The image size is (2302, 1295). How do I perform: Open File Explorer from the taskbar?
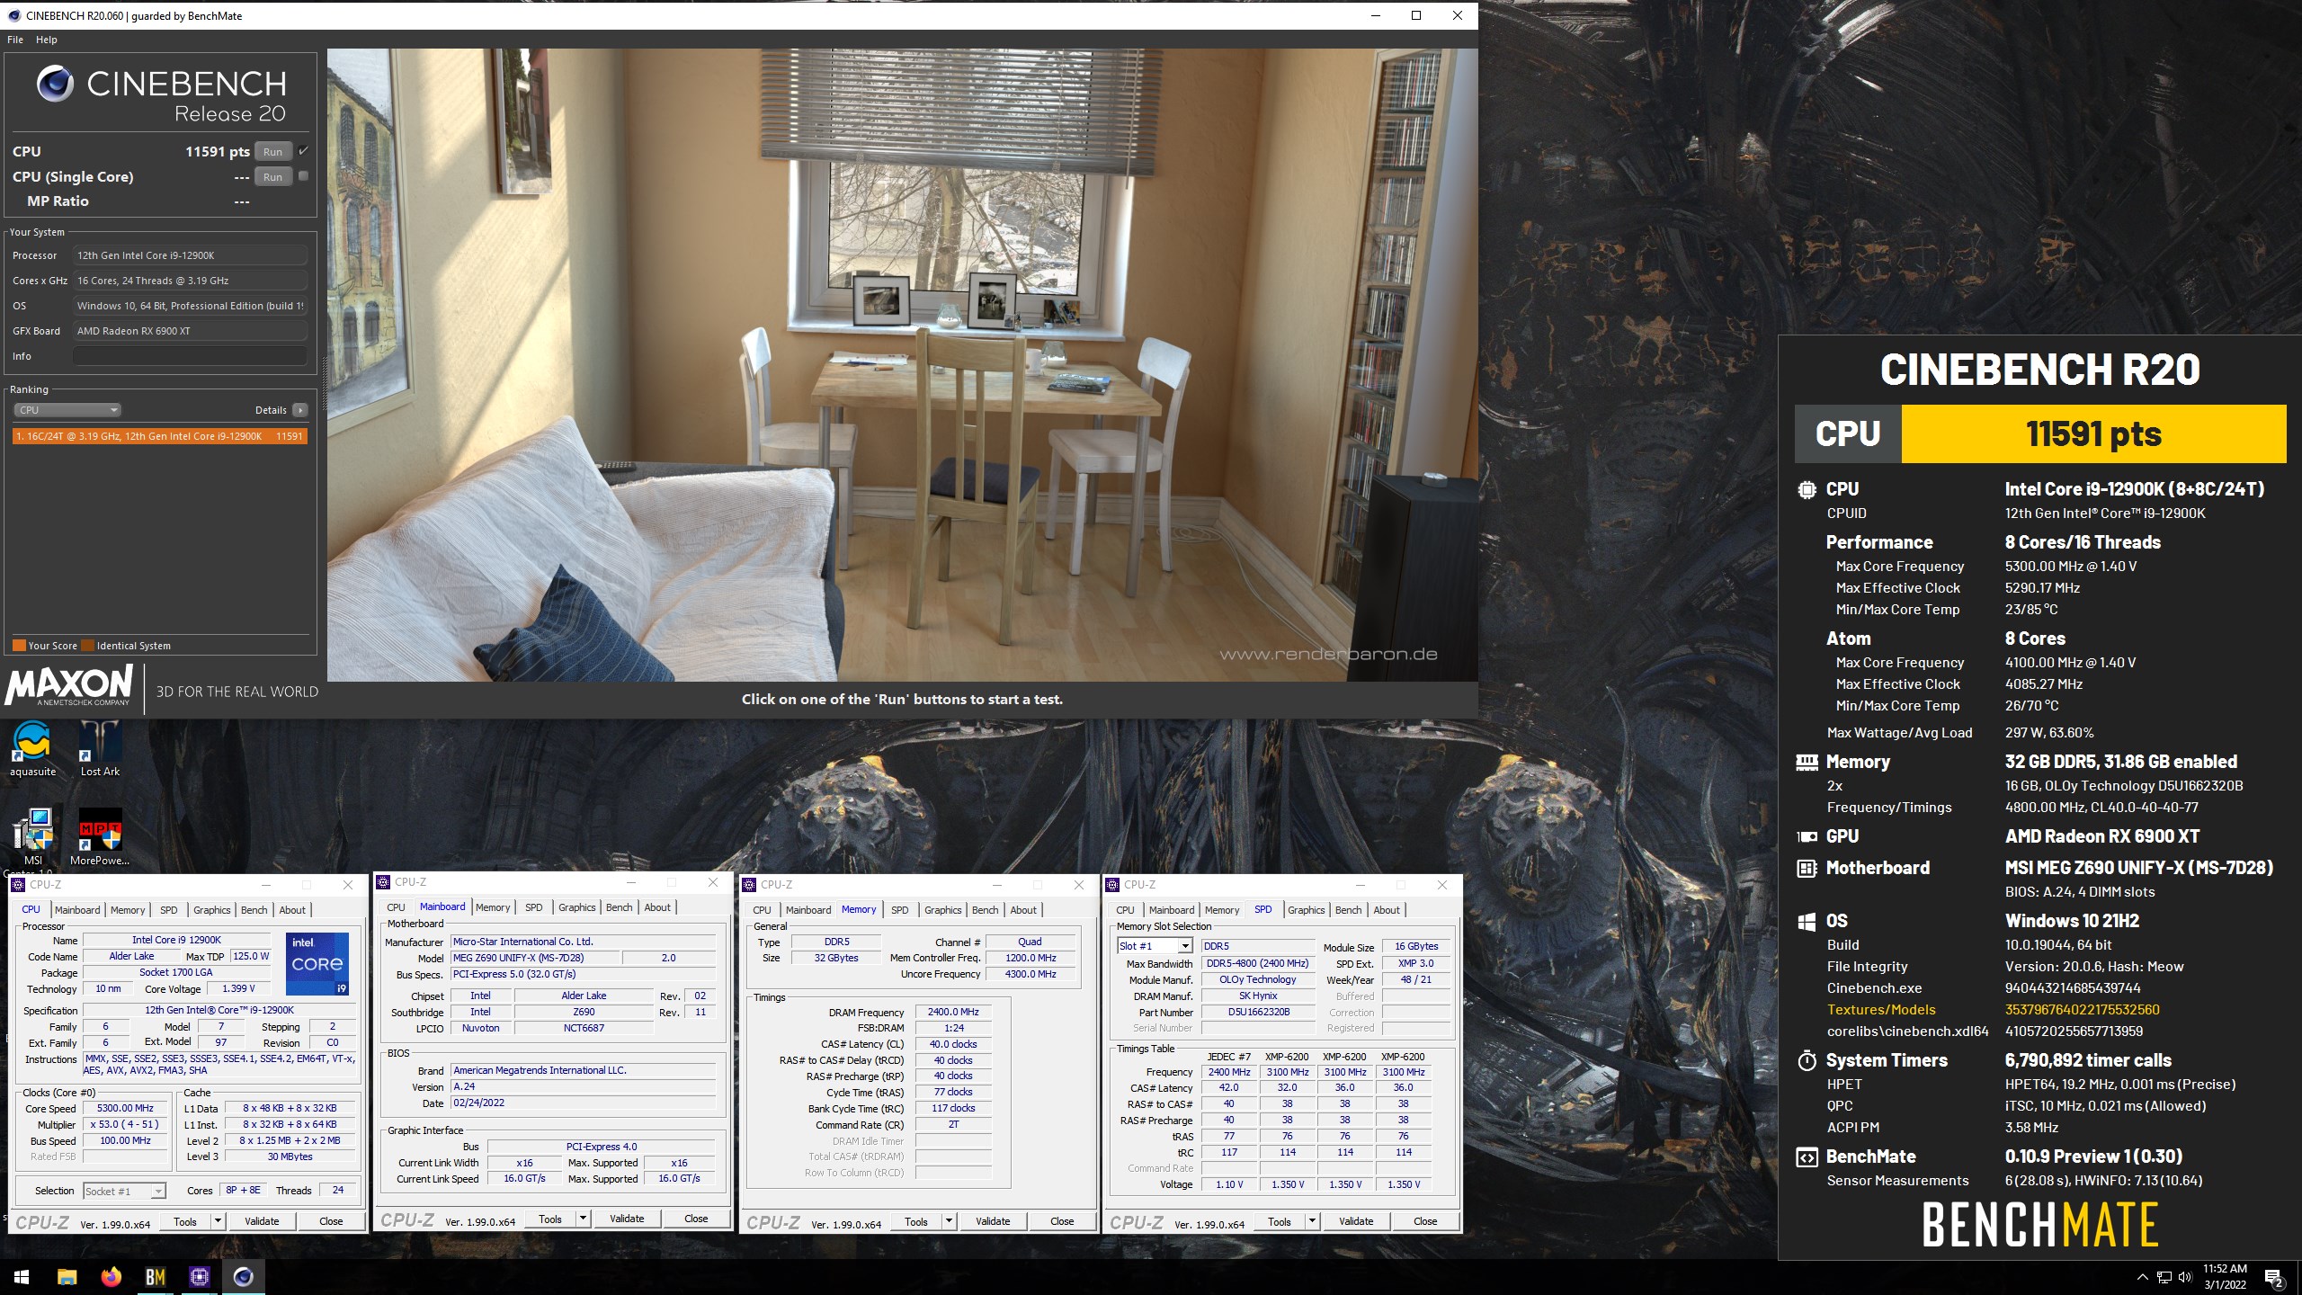[67, 1276]
